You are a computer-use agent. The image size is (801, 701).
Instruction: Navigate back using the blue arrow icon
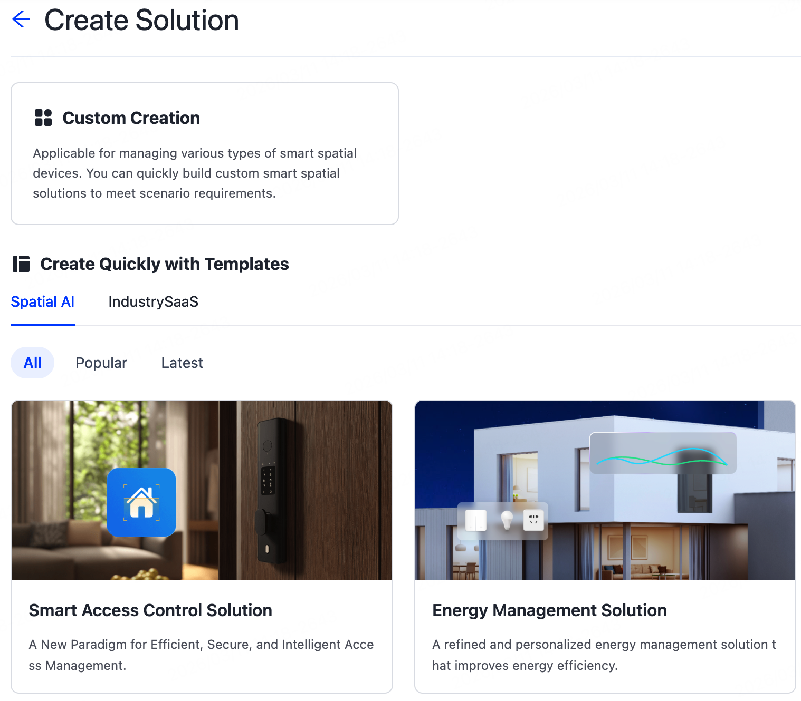click(21, 20)
